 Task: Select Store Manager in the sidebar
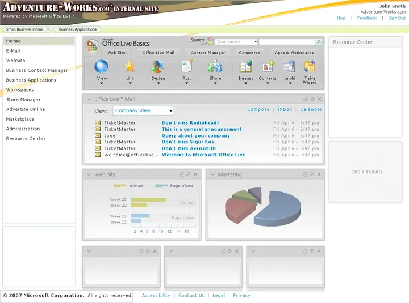click(x=23, y=100)
